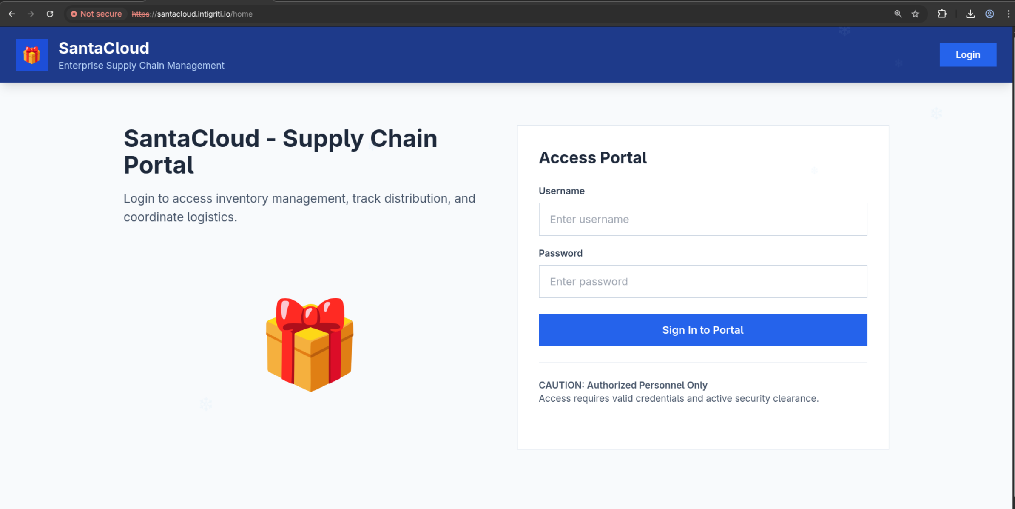Open the Extensions puzzle icon
The height and width of the screenshot is (509, 1015).
click(x=942, y=14)
